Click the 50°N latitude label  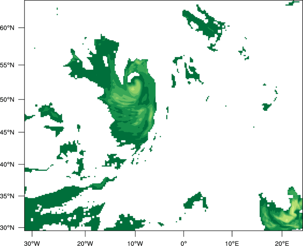[7, 100]
